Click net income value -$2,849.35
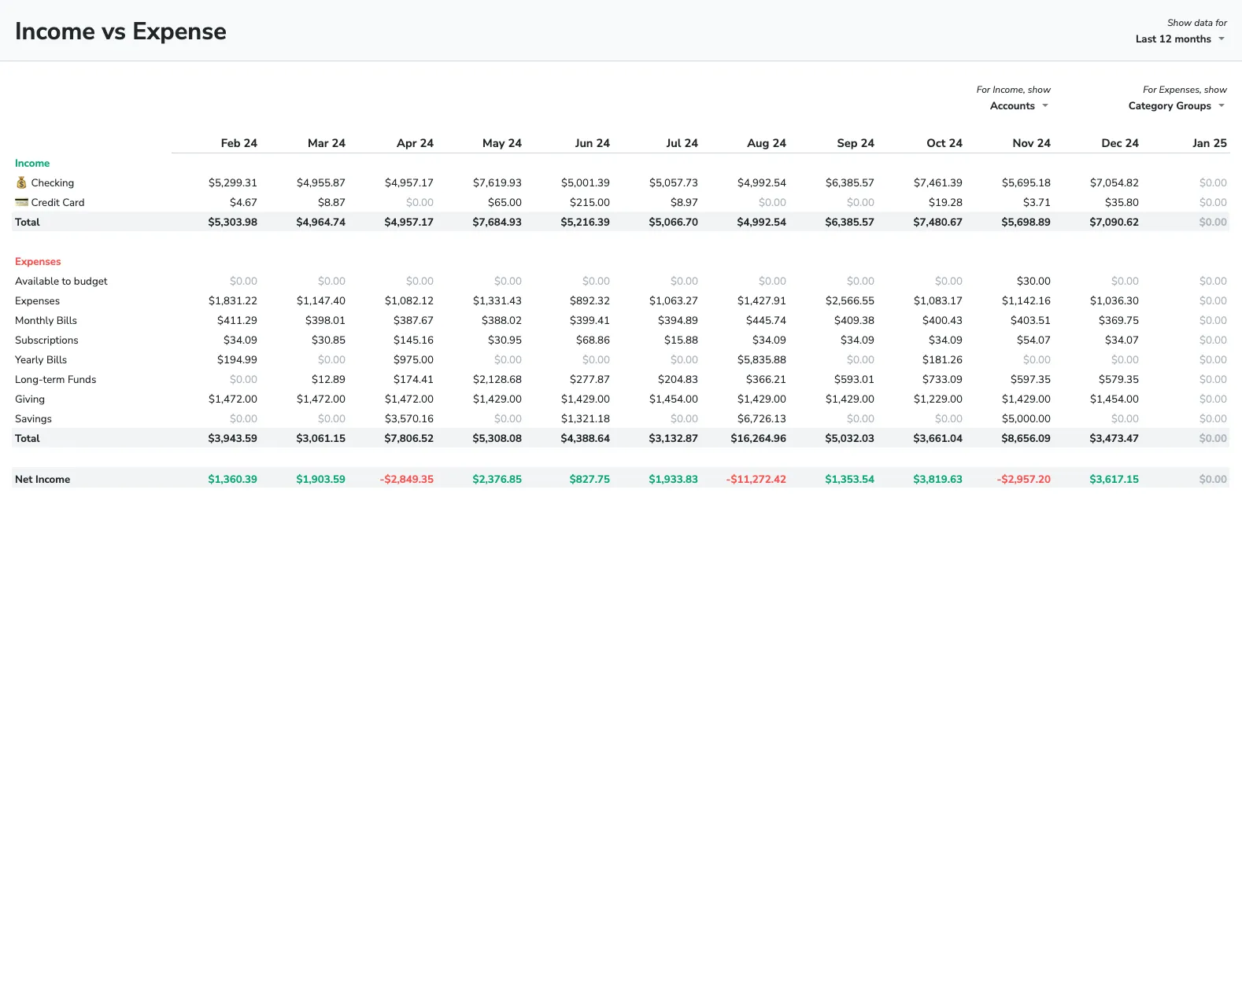Image resolution: width=1242 pixels, height=983 pixels. click(x=407, y=480)
